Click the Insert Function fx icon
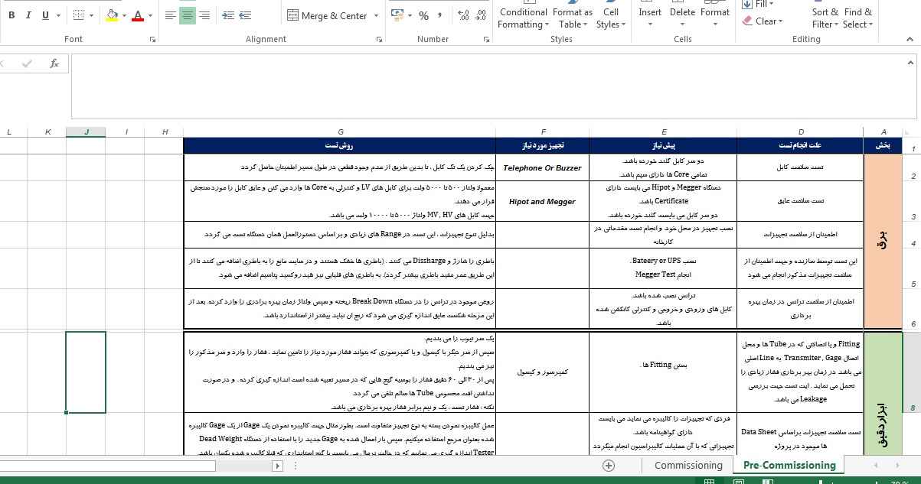This screenshot has width=921, height=484. point(54,63)
